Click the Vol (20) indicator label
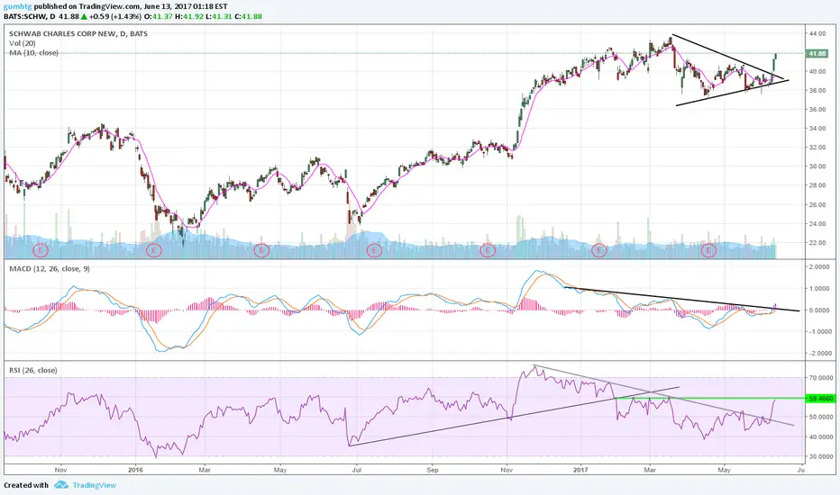This screenshot has height=495, width=840. 23,43
